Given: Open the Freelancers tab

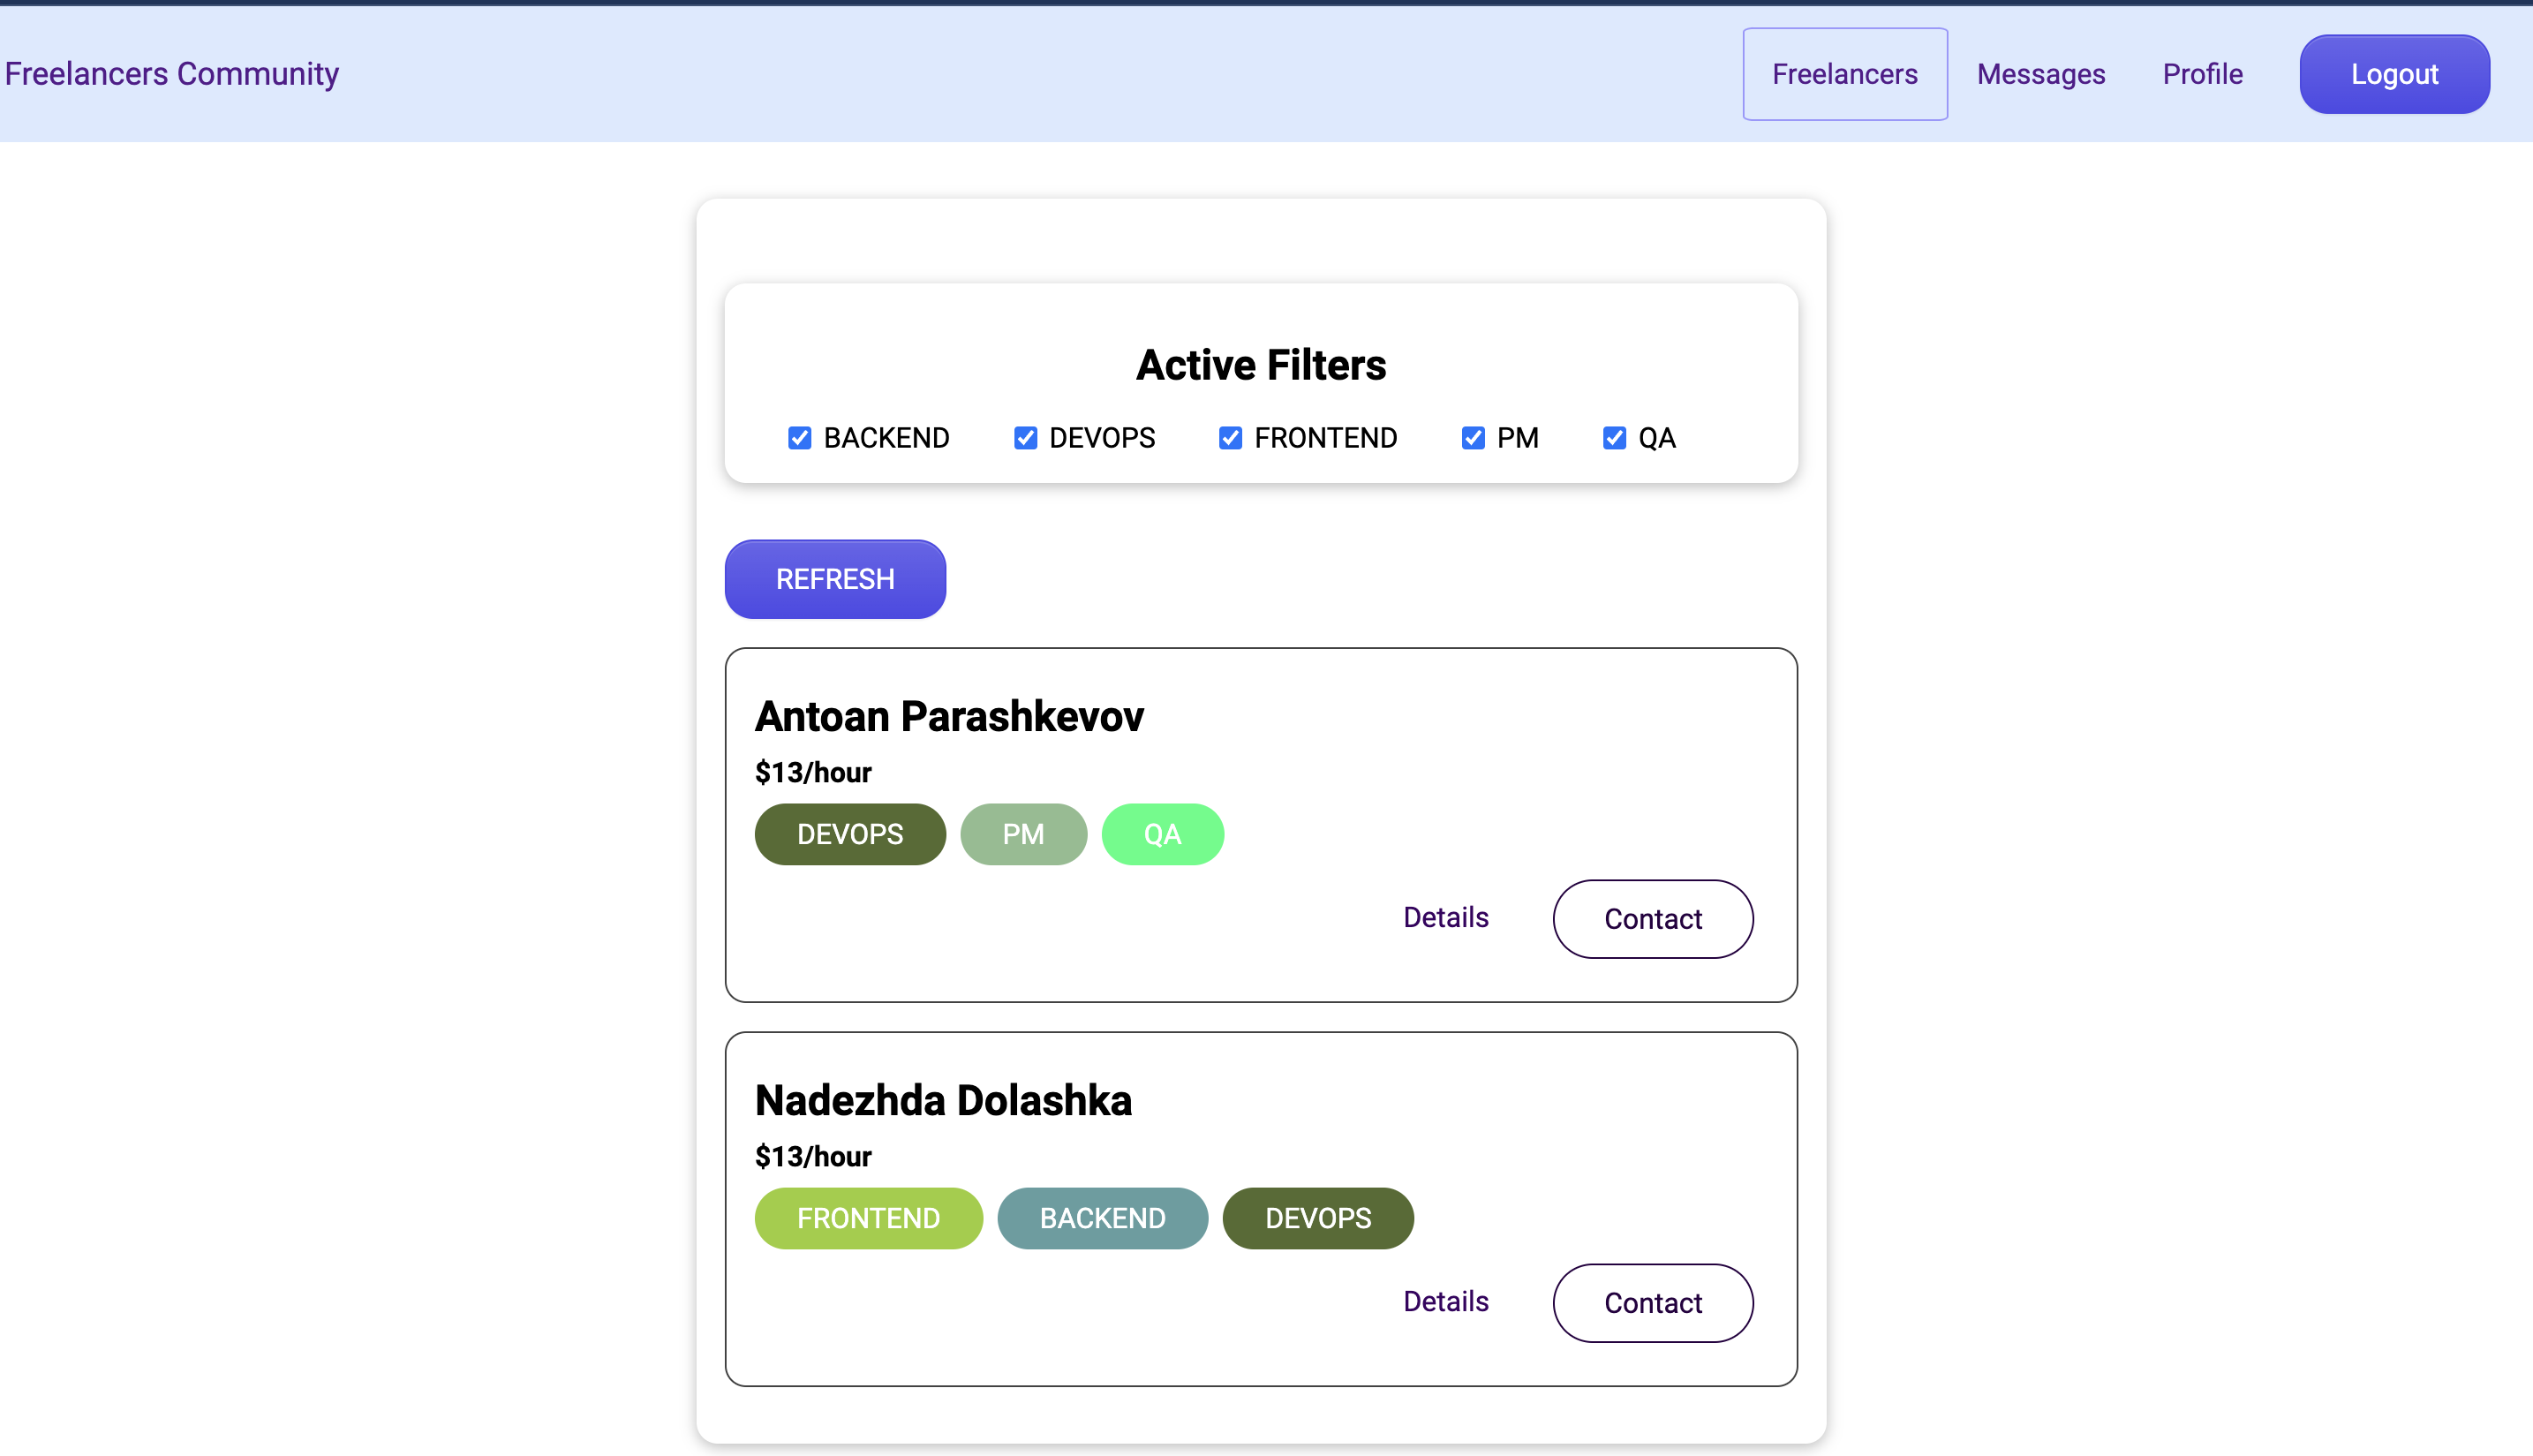Looking at the screenshot, I should 1844,73.
